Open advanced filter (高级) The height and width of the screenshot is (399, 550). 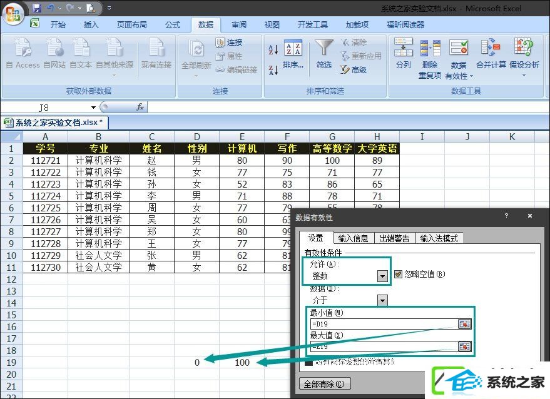(354, 70)
